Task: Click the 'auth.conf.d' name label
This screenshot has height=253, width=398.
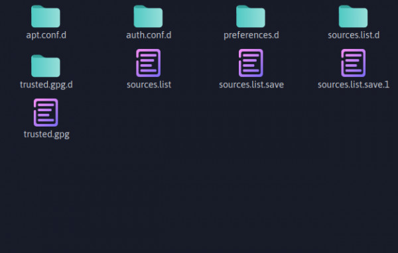Action: [x=149, y=35]
